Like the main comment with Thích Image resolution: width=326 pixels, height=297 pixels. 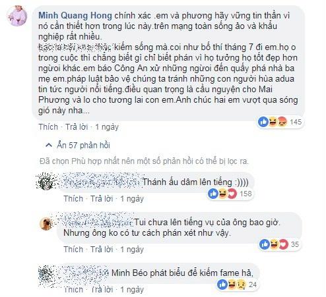[x=48, y=127]
